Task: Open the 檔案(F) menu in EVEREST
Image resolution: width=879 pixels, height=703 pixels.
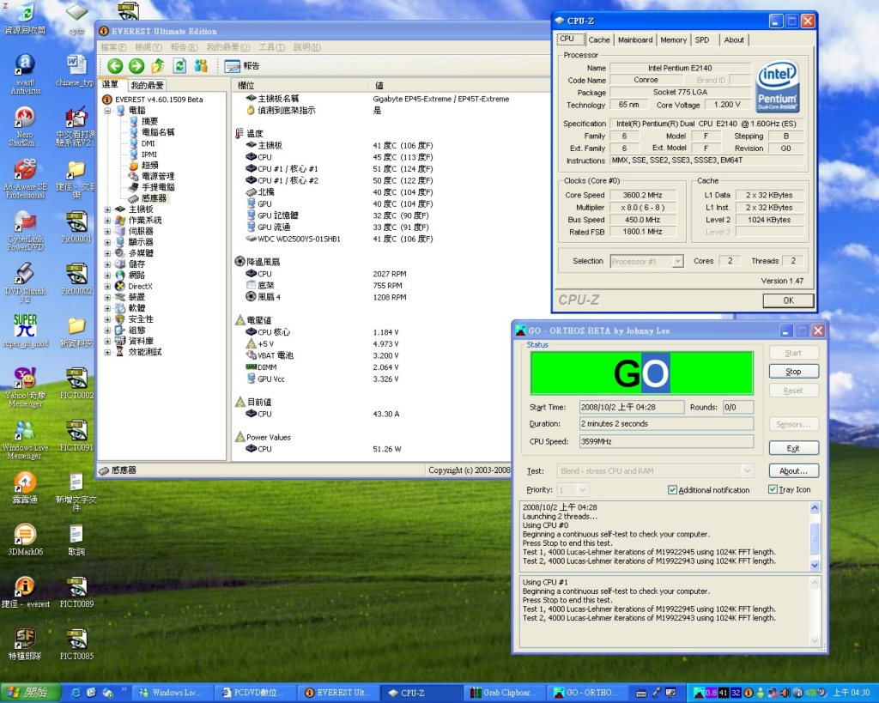Action: 113,47
